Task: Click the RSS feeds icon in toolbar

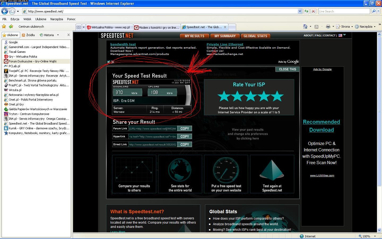Action: pos(316,27)
